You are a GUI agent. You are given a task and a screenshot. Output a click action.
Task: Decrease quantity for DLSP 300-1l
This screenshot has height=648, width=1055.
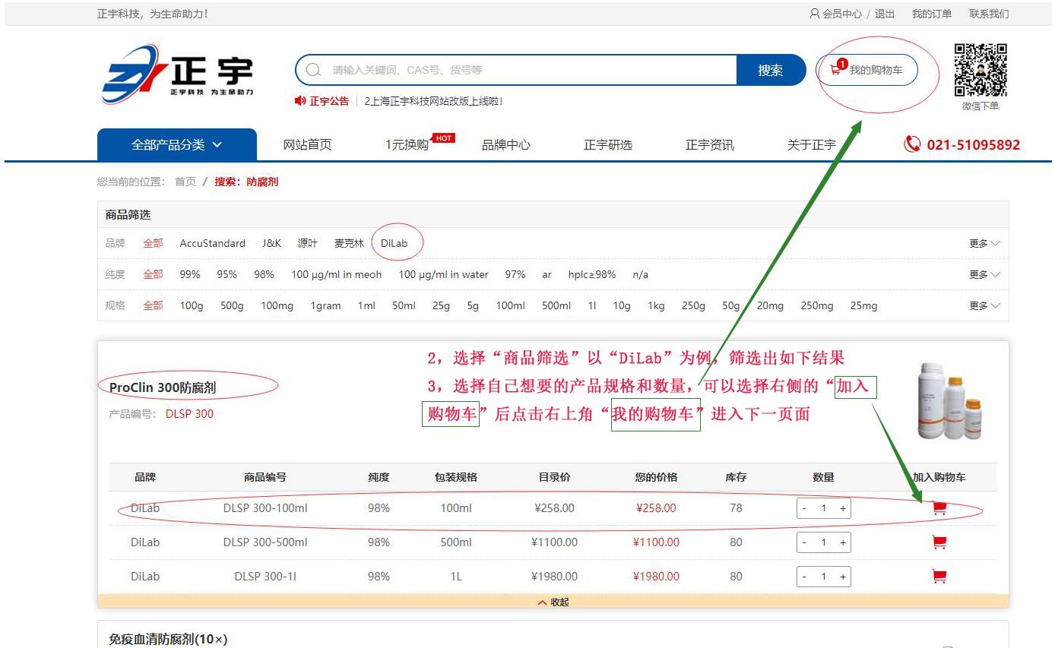point(804,577)
